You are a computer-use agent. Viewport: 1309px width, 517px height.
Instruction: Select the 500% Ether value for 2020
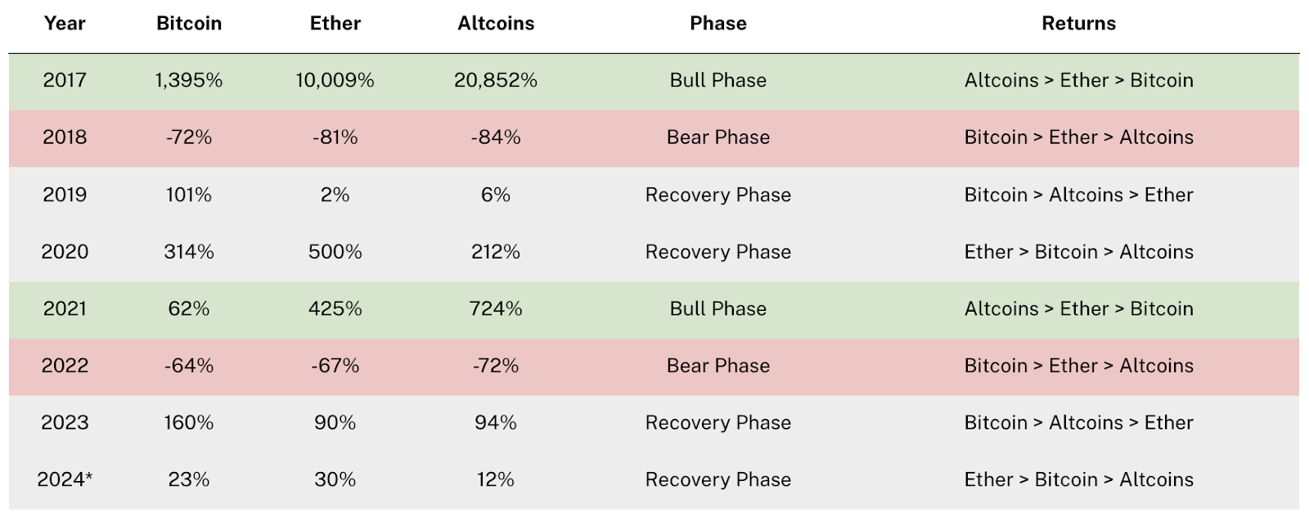tap(335, 252)
